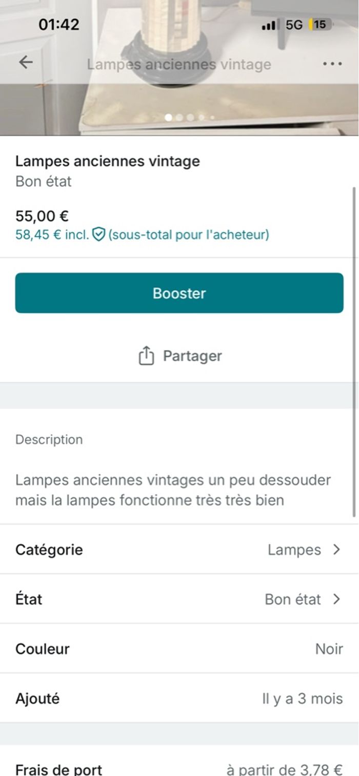359x776 pixels.
Task: Tap the back arrow icon
Action: [x=25, y=63]
